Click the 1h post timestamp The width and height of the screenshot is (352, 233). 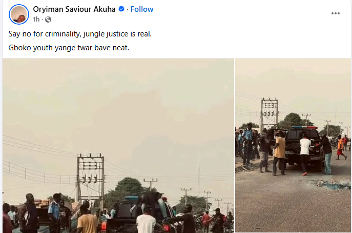click(x=36, y=20)
